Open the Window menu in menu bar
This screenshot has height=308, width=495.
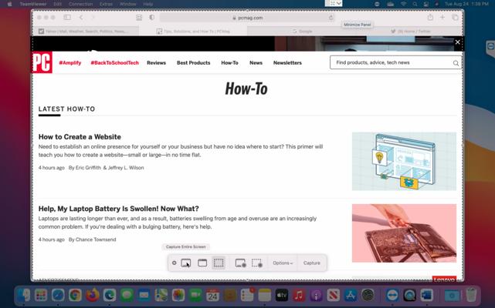pos(128,4)
